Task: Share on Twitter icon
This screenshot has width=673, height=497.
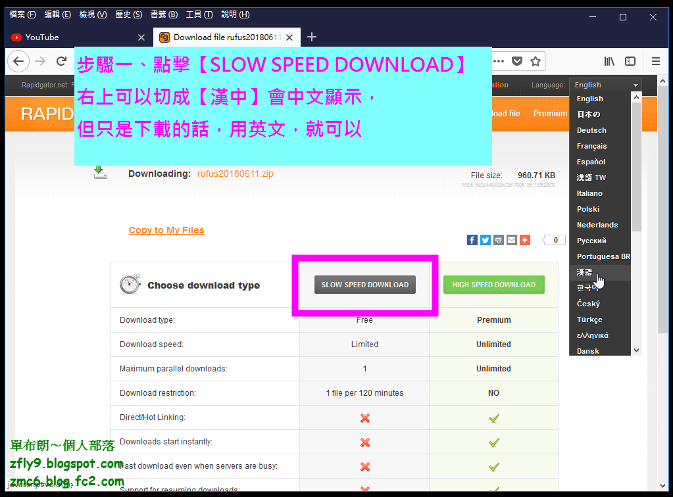Action: pos(486,240)
